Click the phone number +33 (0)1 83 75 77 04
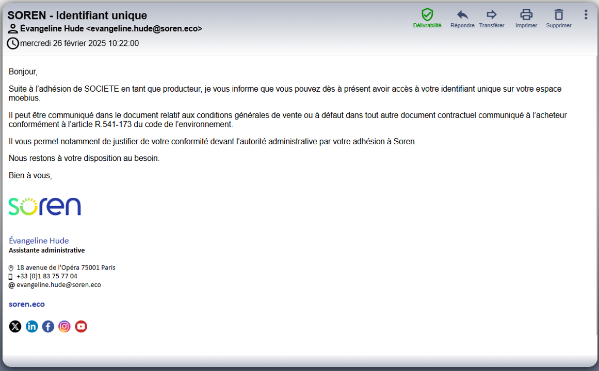This screenshot has width=599, height=371. [46, 276]
